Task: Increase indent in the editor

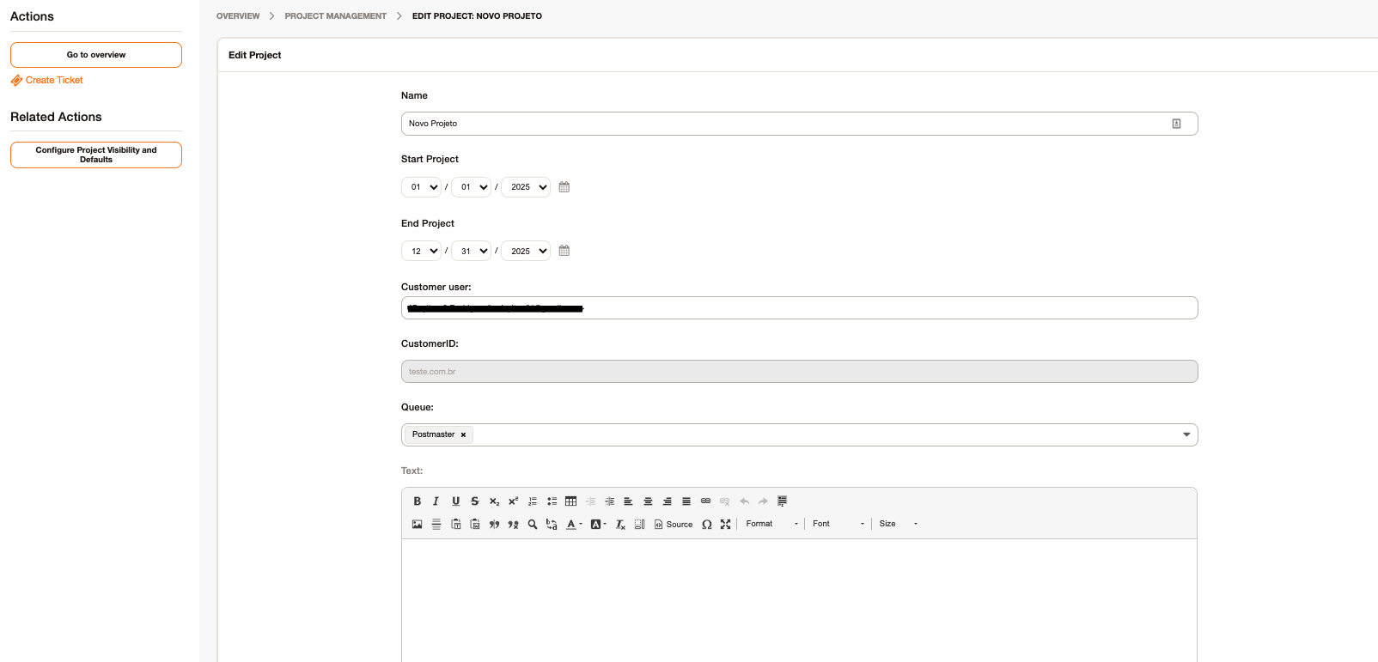Action: tap(609, 501)
